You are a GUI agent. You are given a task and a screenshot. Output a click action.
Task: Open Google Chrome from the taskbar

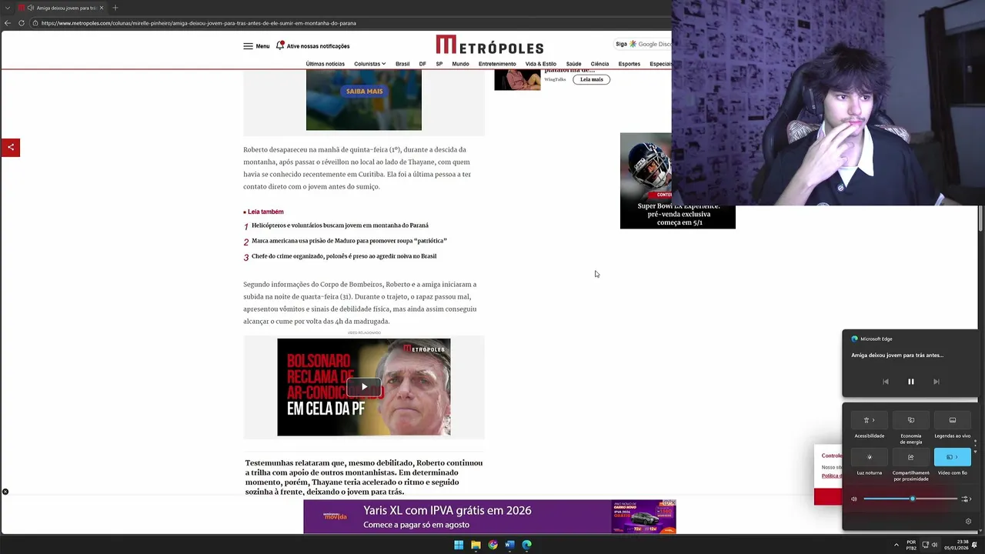(492, 545)
